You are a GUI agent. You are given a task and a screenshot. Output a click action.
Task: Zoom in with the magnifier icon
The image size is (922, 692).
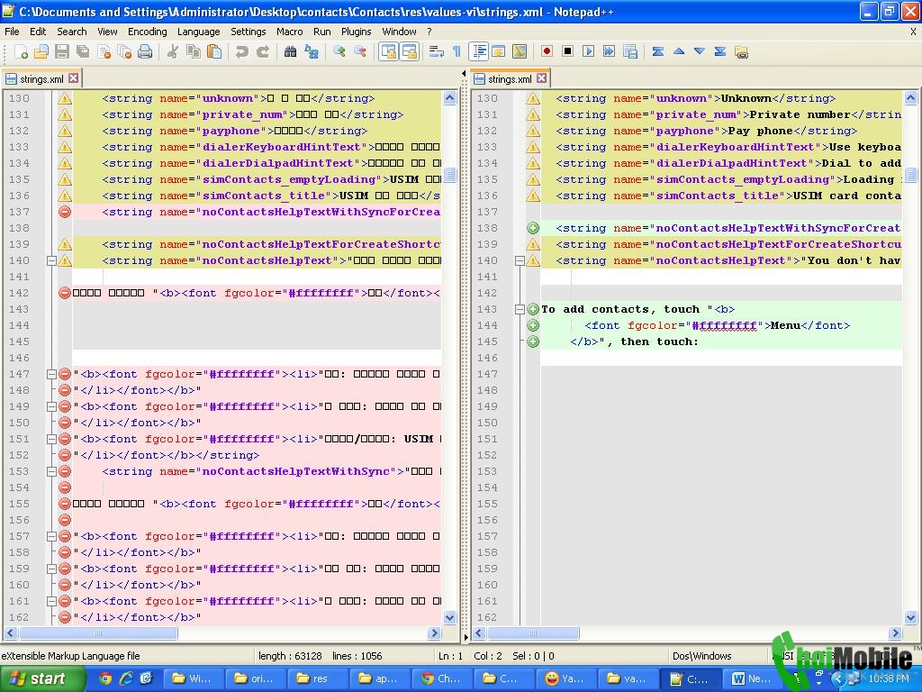pyautogui.click(x=339, y=52)
